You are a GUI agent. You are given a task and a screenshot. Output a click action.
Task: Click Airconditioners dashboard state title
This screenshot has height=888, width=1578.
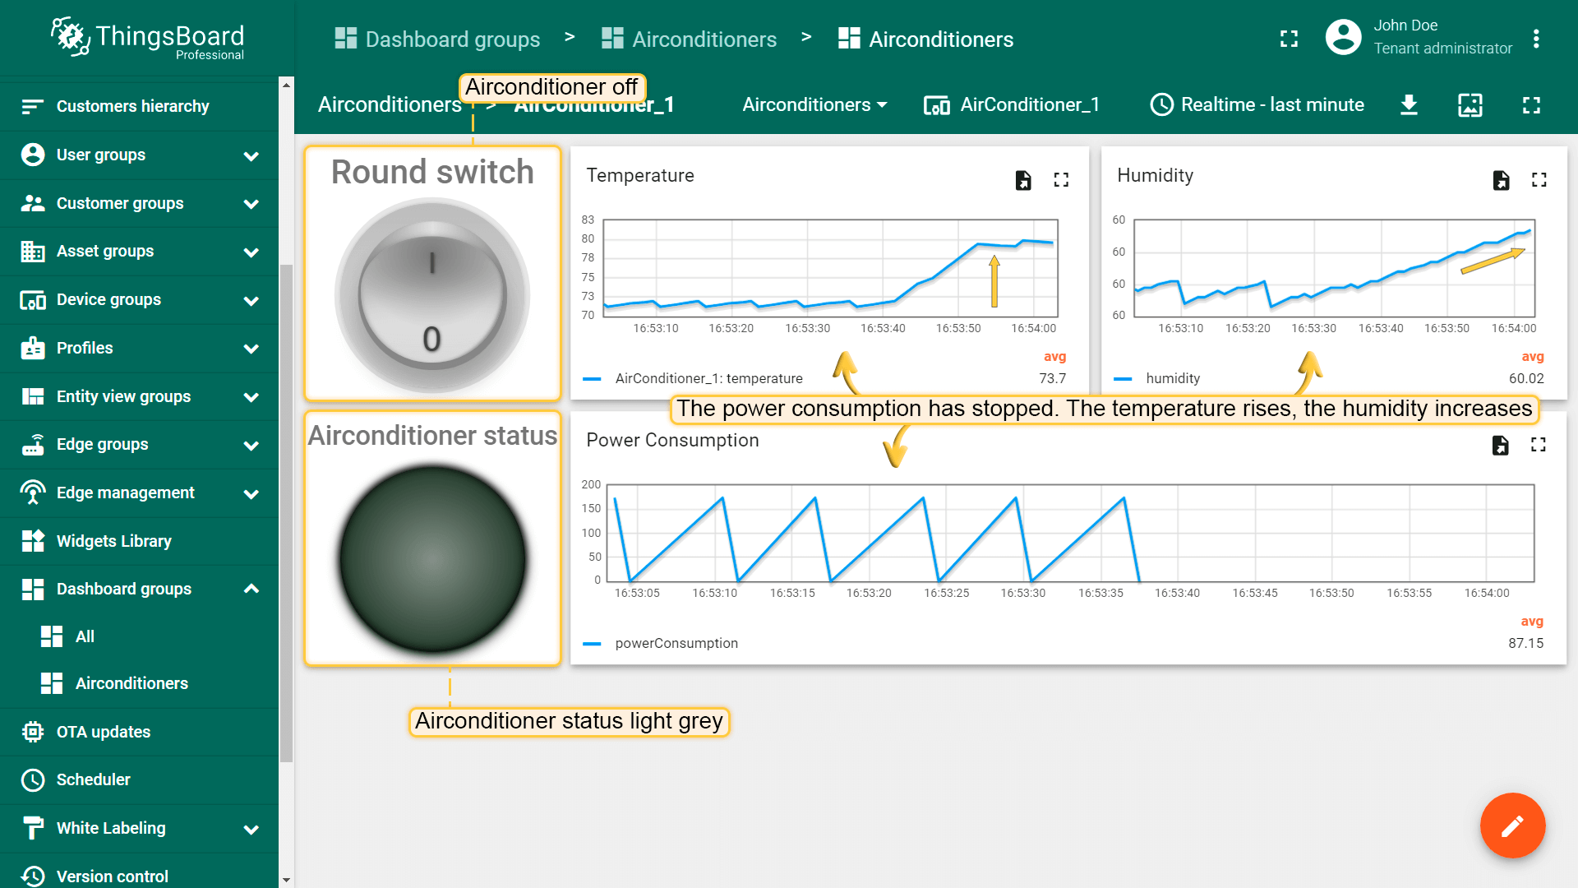(390, 104)
